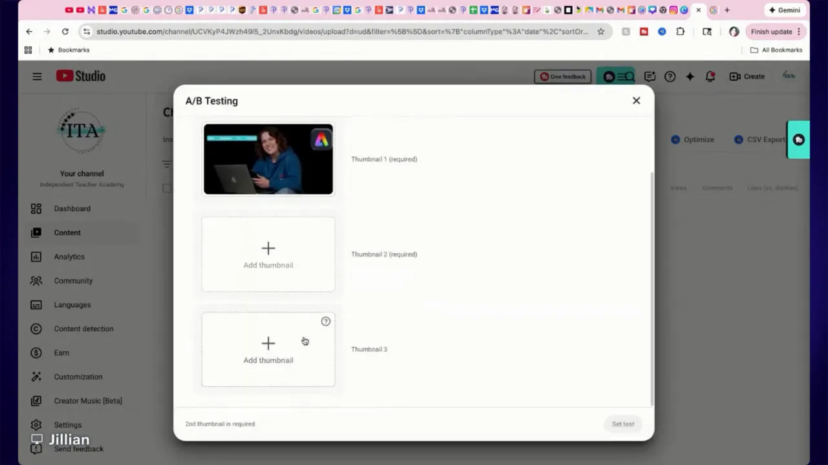Select the checkbox beside the video row

167,188
